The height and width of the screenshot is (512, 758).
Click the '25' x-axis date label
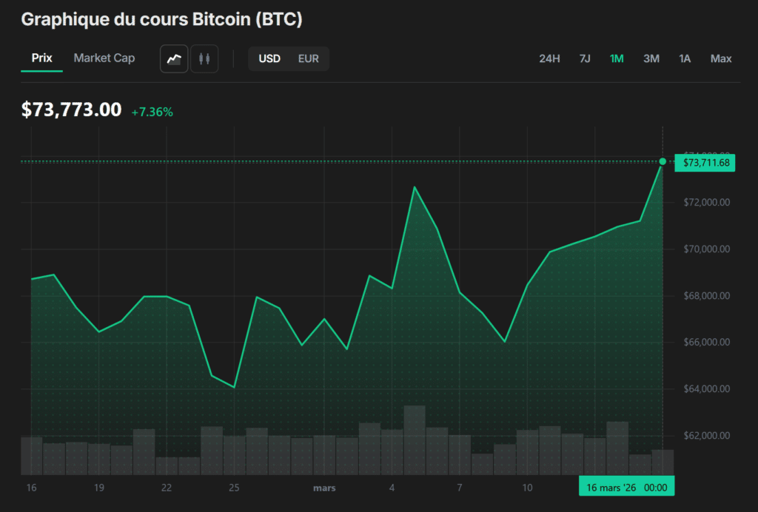[234, 488]
